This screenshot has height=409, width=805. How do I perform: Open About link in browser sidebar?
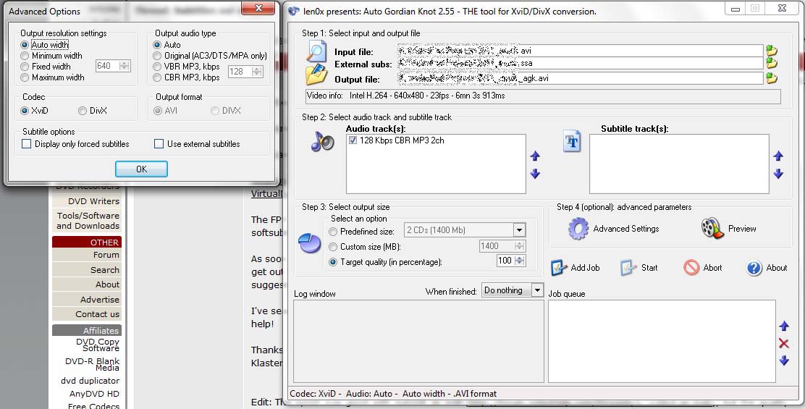[x=107, y=284]
